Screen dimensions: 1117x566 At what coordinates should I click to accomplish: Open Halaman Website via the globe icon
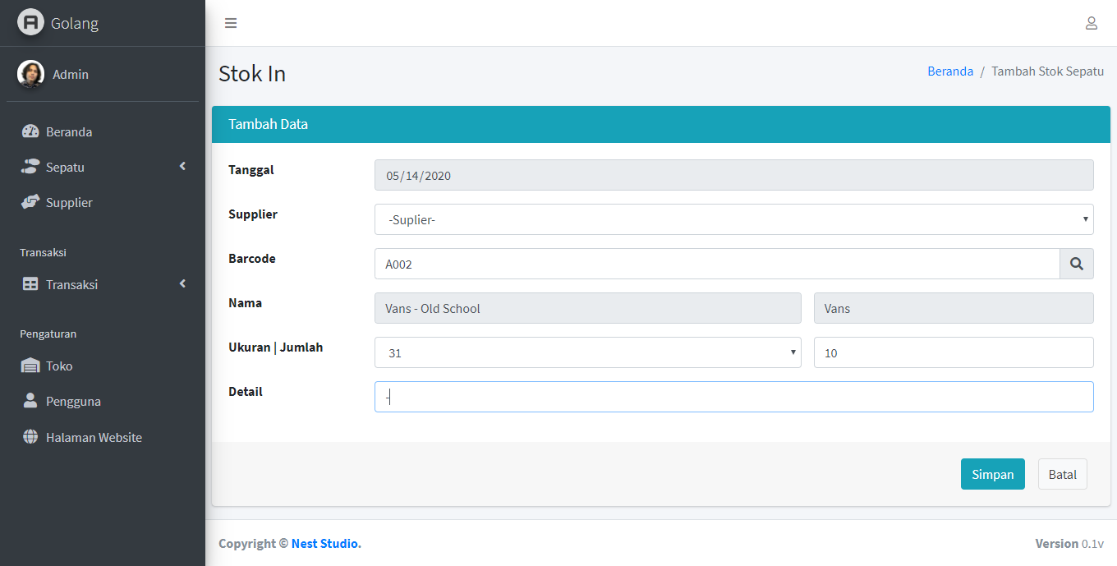[30, 436]
